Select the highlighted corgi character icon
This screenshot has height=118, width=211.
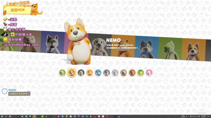coord(71,73)
